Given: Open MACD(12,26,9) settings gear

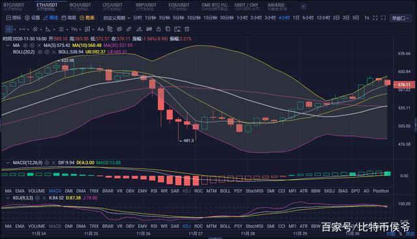Looking at the screenshot, I should [x=47, y=162].
